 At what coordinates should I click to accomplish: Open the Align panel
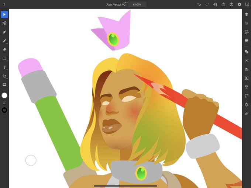pos(247,69)
